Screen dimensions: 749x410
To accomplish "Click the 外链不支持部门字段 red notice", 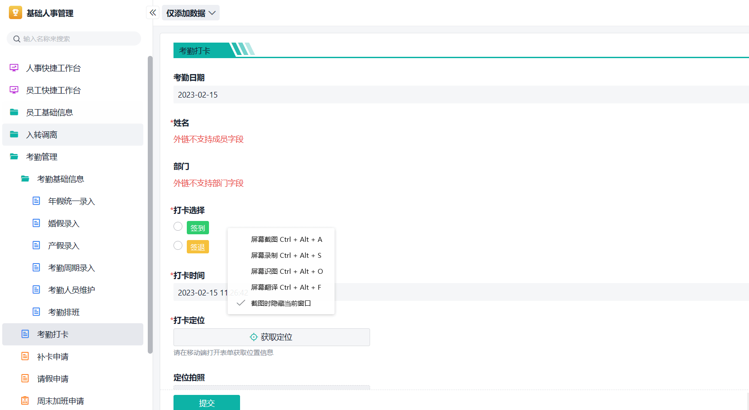I will tap(209, 183).
